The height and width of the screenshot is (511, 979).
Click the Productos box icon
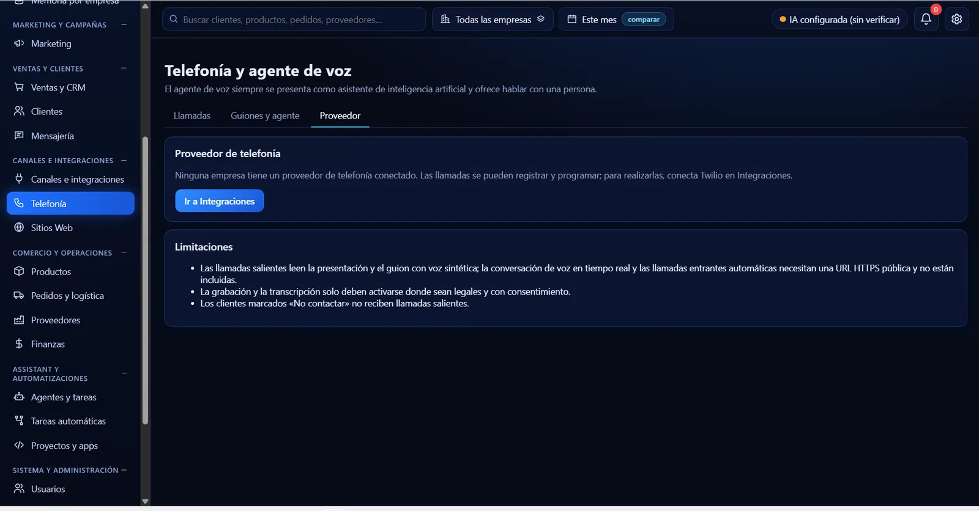(19, 271)
